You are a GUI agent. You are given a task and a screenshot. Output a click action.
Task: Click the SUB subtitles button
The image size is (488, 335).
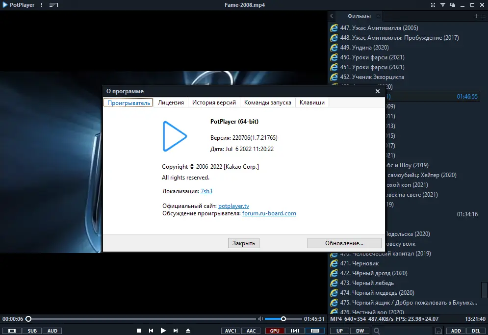(32, 331)
